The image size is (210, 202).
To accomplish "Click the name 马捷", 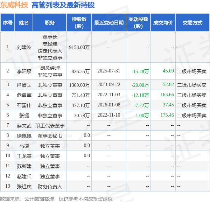I will pyautogui.click(x=24, y=146).
